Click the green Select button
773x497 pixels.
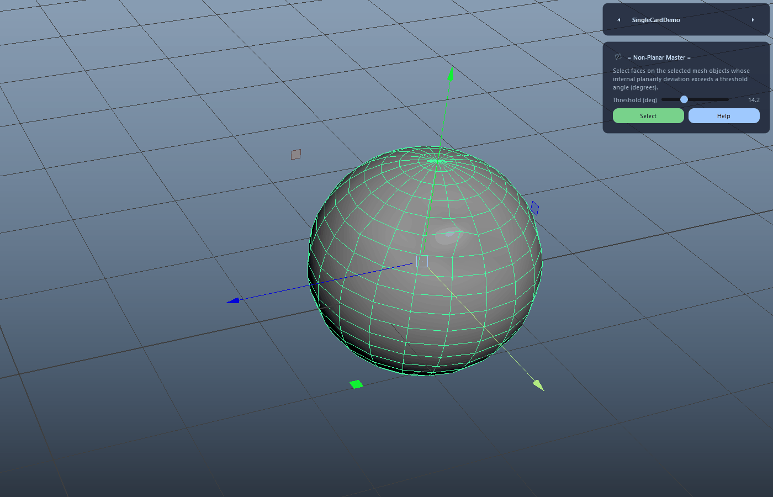(x=648, y=116)
